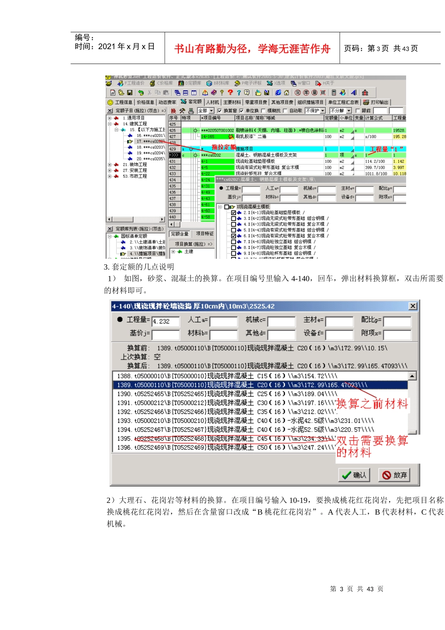Select row 1388 现浇现拌混凝土 C15
The height and width of the screenshot is (630, 445).
[x=260, y=376]
